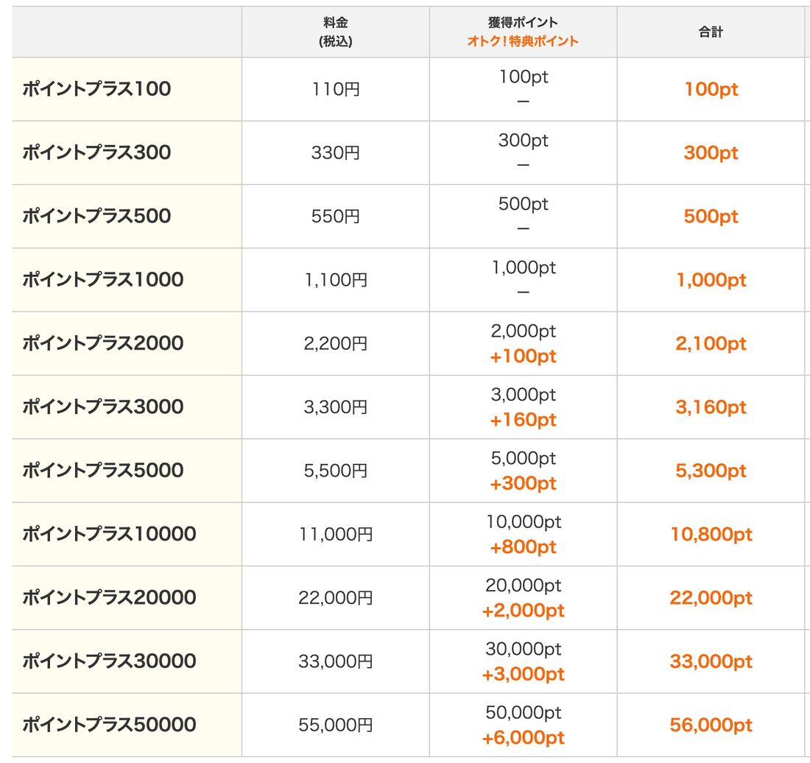The height and width of the screenshot is (763, 810).
Task: Select the ポイントプラス300 row label
Action: click(96, 152)
